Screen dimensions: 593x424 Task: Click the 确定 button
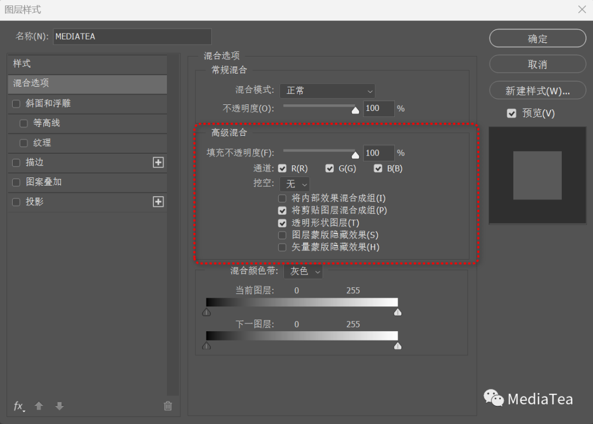538,38
